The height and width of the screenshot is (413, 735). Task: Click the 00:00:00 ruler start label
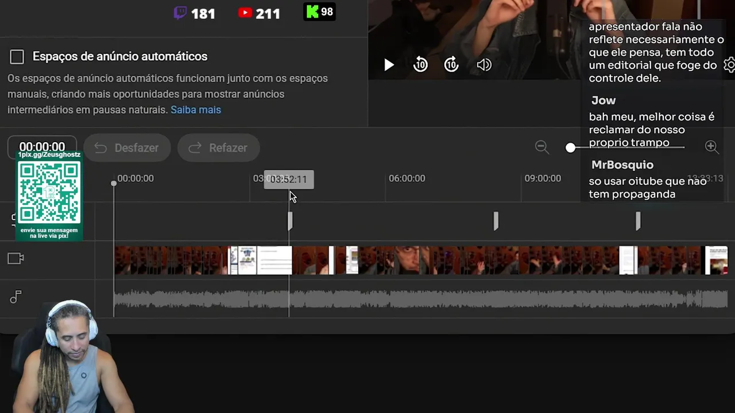tap(136, 178)
